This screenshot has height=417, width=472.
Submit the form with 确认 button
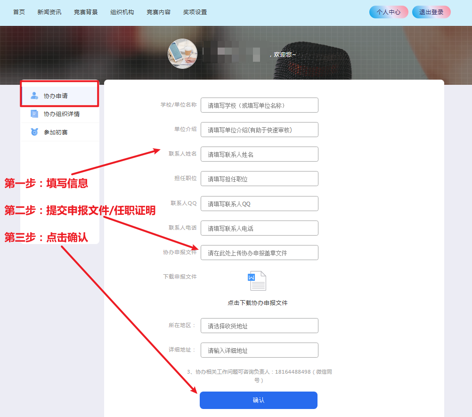point(259,400)
